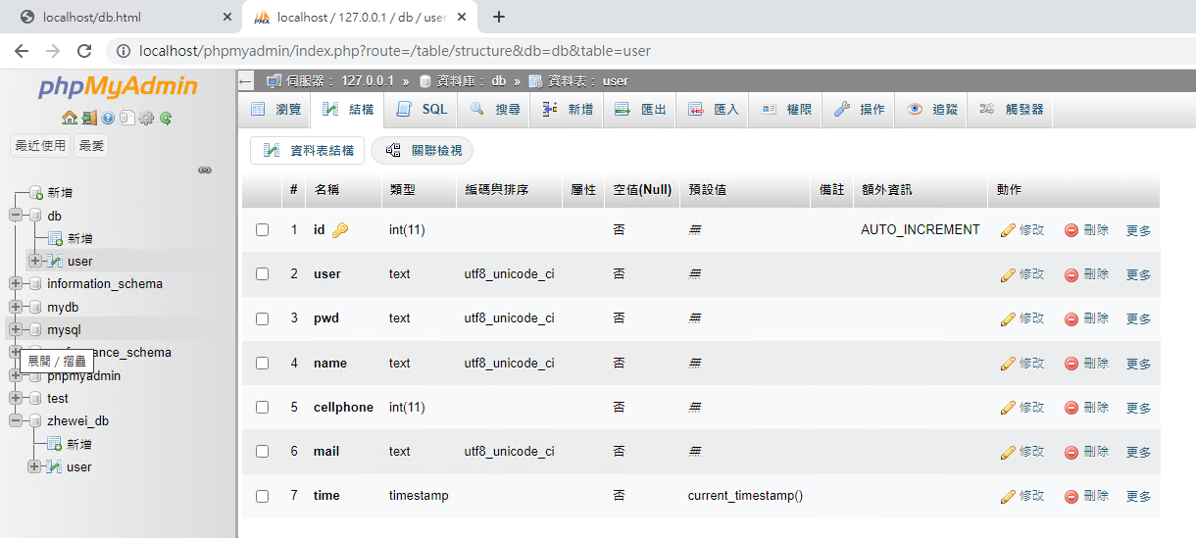
Task: Click the log out door icon
Action: point(89,119)
